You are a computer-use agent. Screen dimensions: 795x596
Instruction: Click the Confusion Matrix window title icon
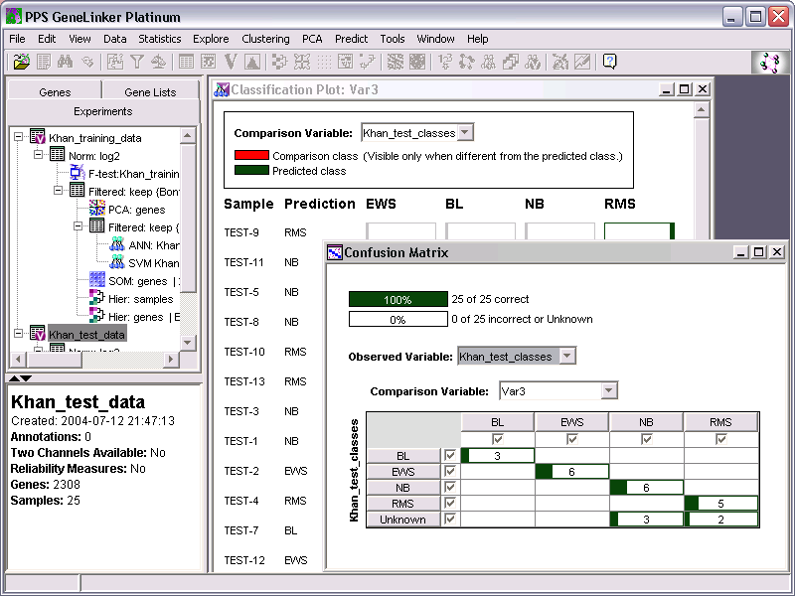point(335,252)
